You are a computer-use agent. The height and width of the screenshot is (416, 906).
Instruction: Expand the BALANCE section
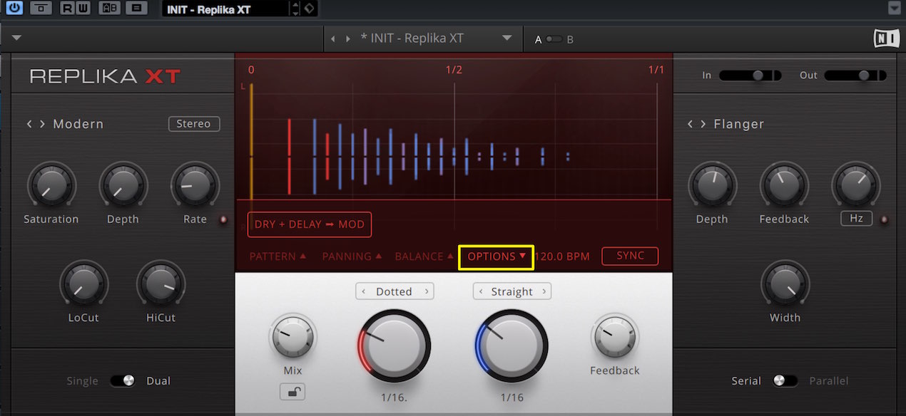(x=424, y=256)
